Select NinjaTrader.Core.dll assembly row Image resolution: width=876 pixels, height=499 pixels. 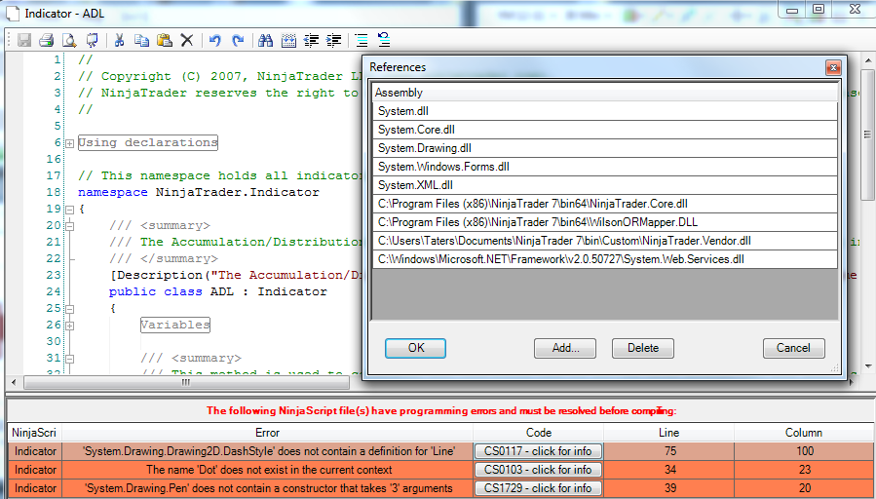tap(605, 204)
